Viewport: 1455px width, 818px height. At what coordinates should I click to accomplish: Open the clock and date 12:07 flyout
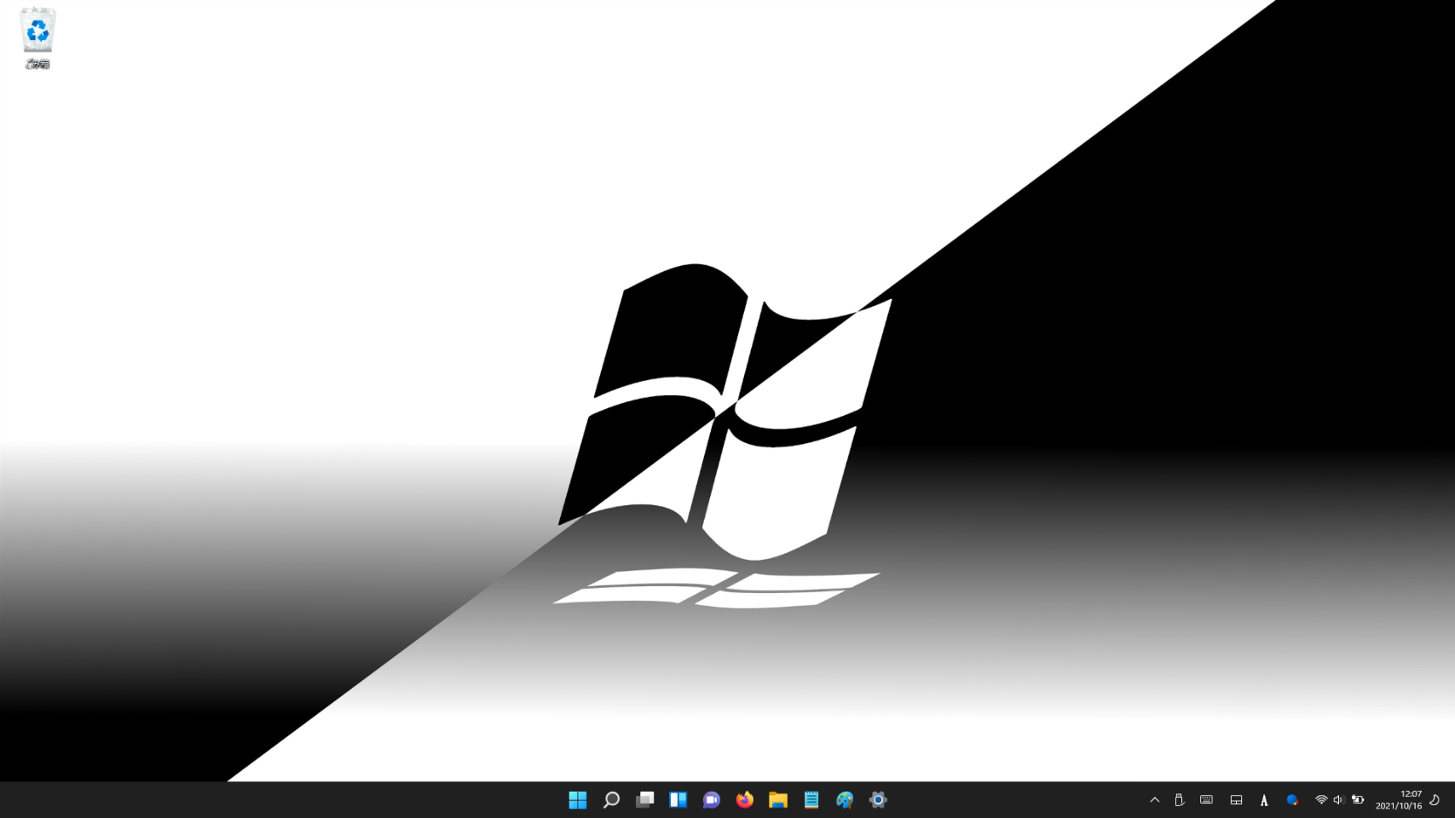pos(1399,800)
